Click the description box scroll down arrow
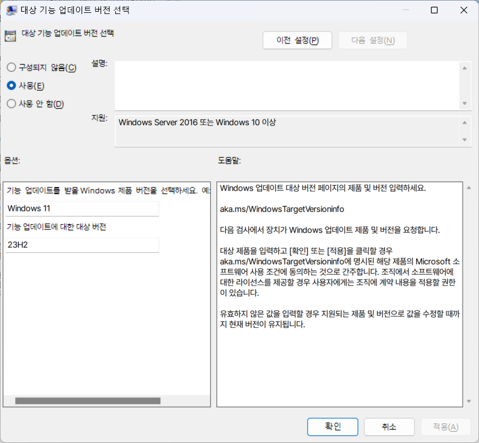The image size is (479, 443). pyautogui.click(x=464, y=103)
